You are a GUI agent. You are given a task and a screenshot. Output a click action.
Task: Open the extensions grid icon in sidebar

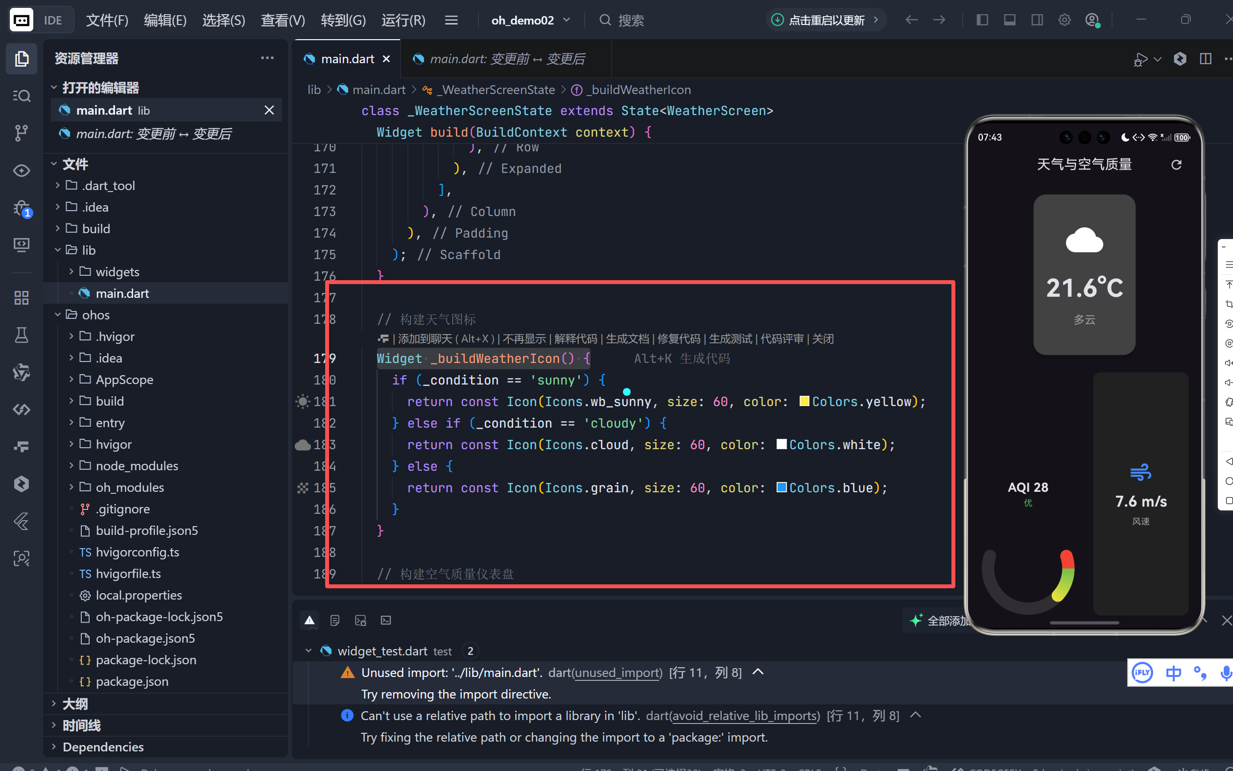click(x=21, y=298)
